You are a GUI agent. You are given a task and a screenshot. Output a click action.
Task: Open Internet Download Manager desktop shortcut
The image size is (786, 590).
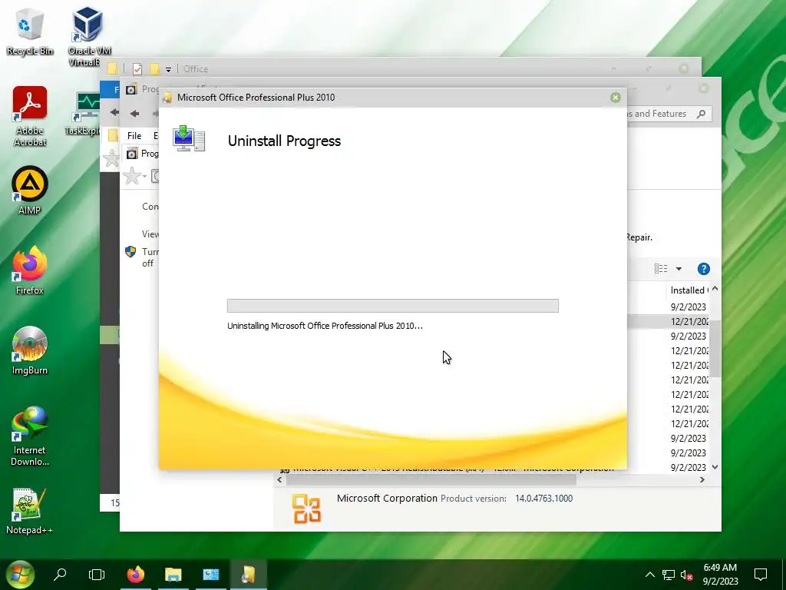click(x=30, y=436)
